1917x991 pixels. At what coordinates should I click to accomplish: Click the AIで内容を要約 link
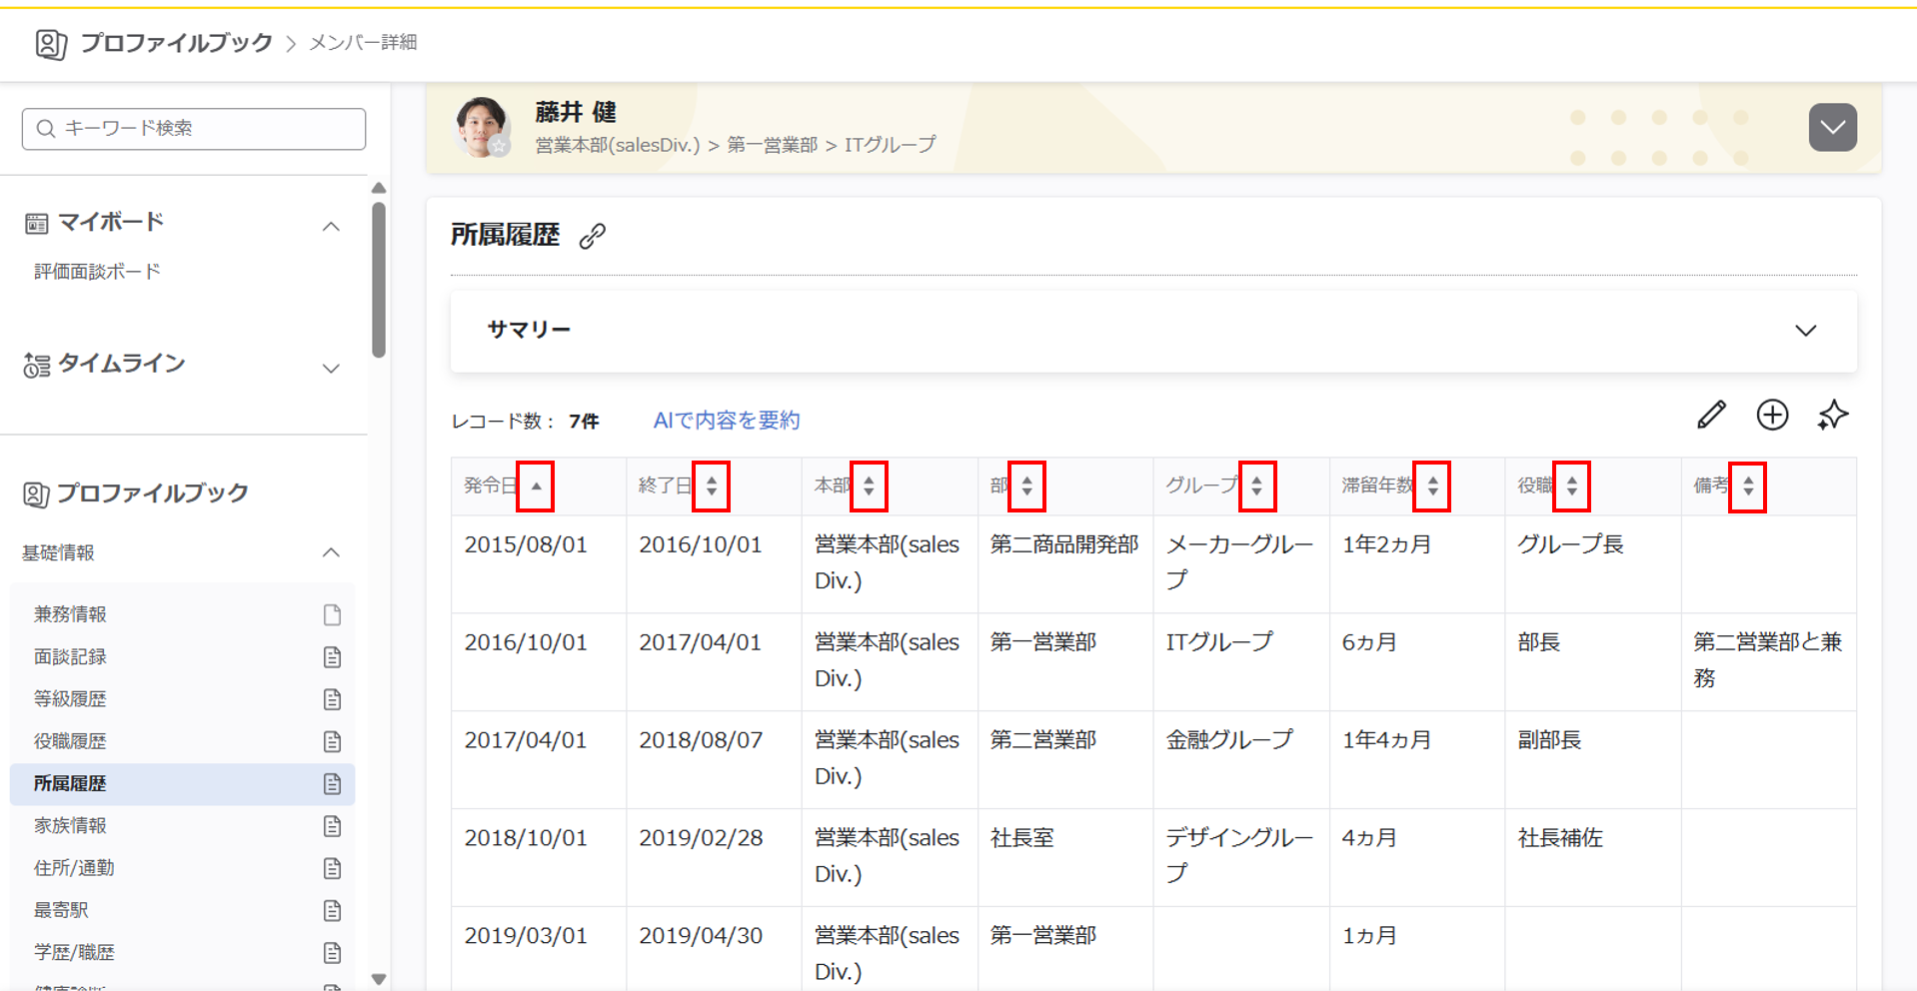pyautogui.click(x=727, y=421)
